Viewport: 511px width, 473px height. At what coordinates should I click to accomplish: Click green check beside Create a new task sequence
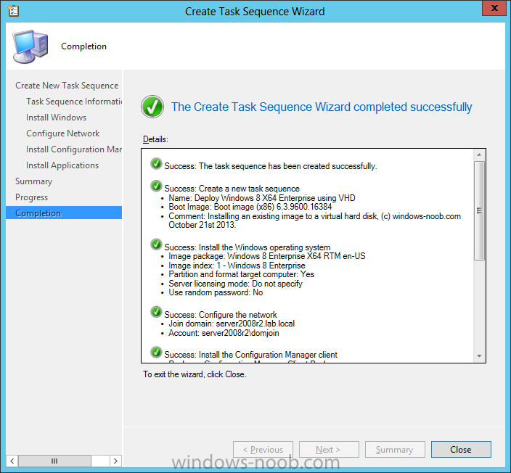point(156,186)
